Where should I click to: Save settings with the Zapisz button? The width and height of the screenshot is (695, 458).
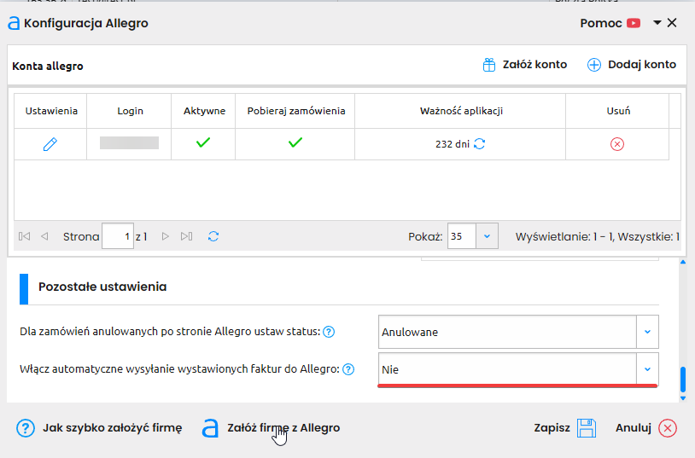pyautogui.click(x=564, y=428)
